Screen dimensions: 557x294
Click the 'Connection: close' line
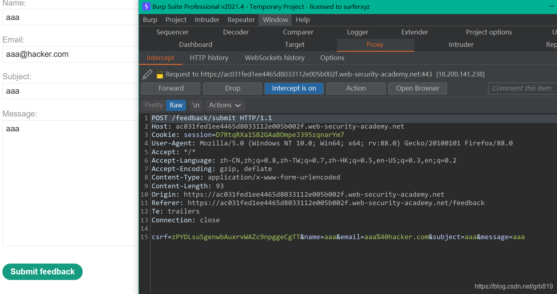[185, 220]
